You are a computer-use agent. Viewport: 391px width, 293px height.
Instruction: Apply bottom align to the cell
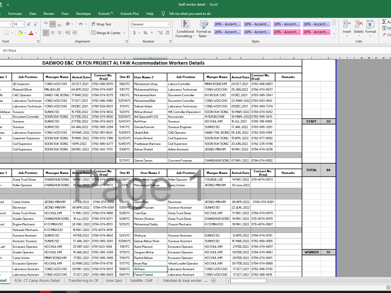59,24
